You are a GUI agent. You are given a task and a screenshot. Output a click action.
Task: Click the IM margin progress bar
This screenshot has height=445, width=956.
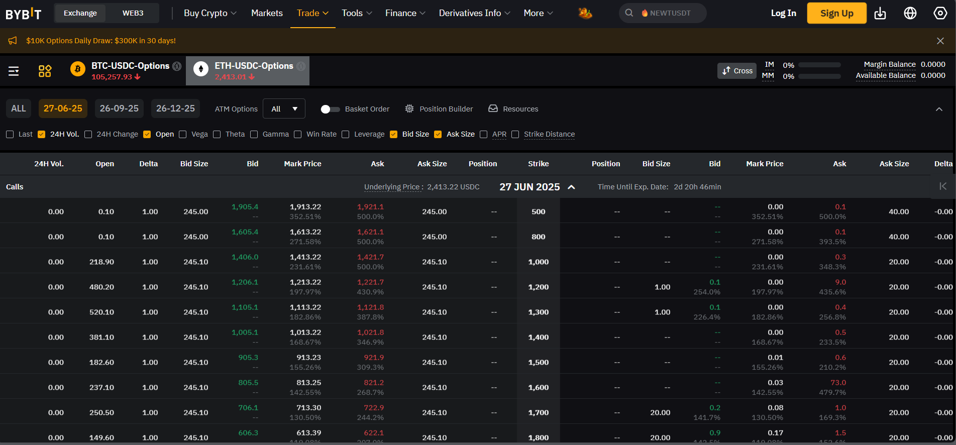pyautogui.click(x=819, y=65)
